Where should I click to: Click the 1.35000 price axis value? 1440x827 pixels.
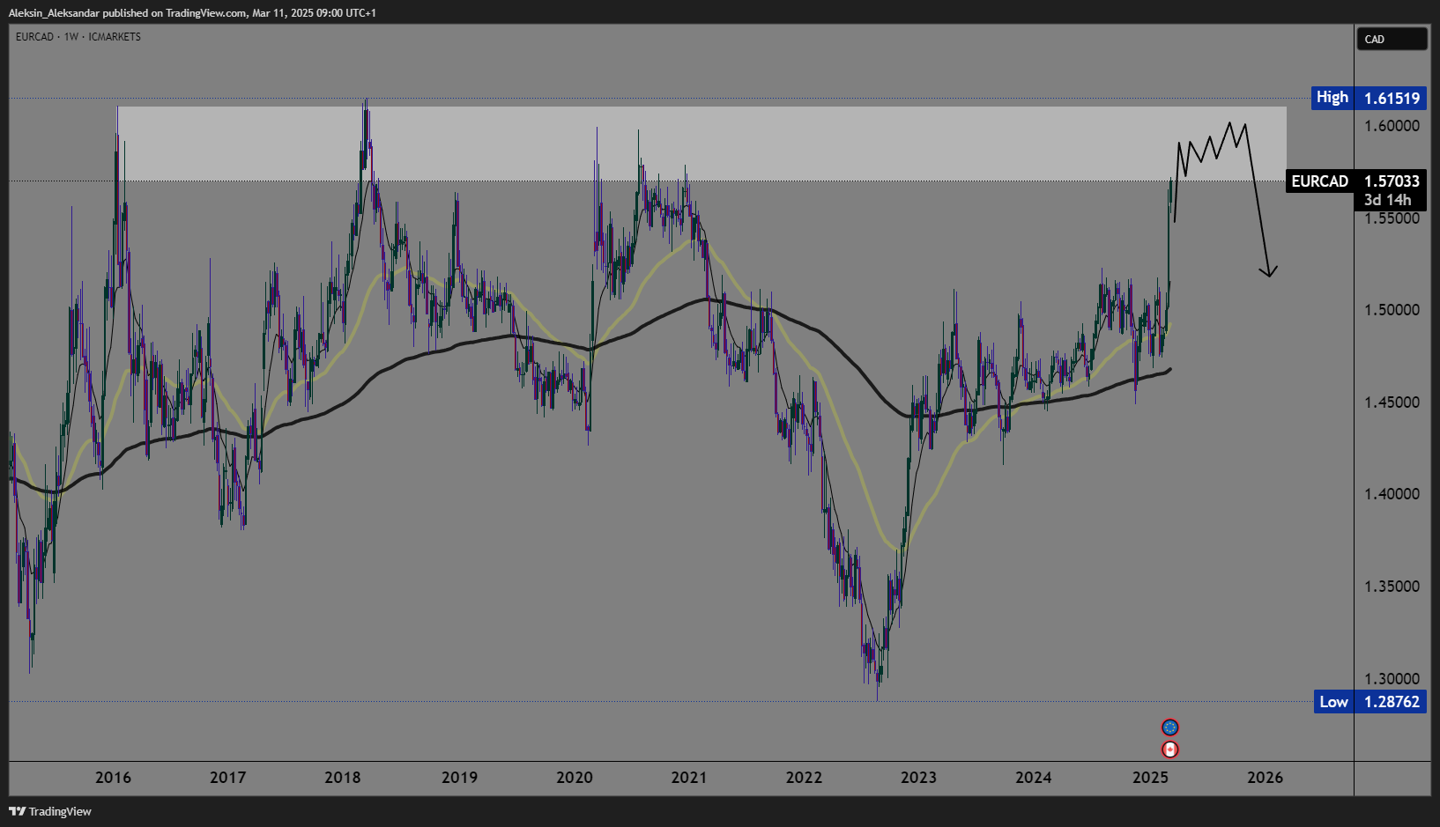1392,587
